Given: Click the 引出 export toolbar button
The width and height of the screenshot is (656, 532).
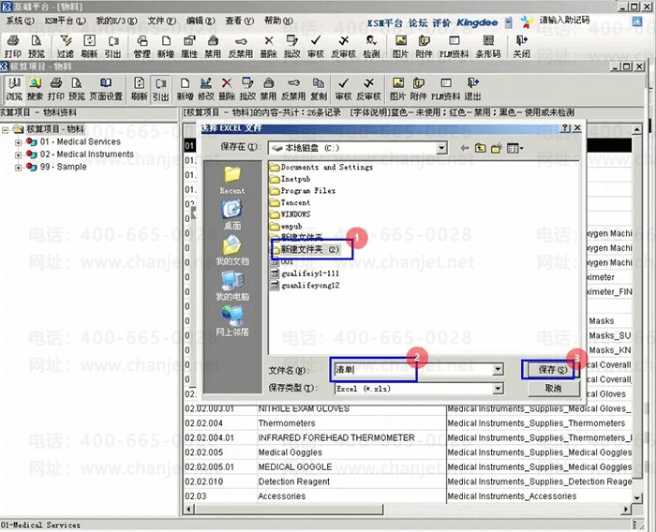Looking at the screenshot, I should pos(160,89).
